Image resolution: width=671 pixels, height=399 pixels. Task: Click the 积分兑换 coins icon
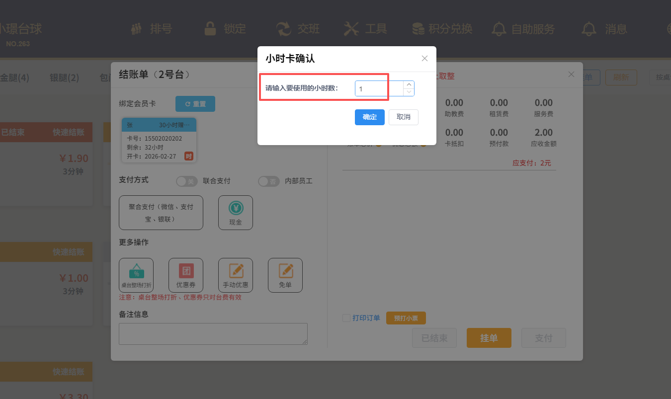418,29
